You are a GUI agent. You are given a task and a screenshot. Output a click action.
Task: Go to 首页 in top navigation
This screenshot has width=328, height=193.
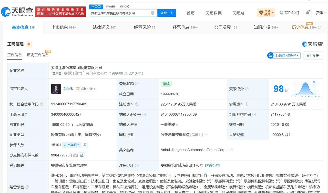pyautogui.click(x=190, y=13)
